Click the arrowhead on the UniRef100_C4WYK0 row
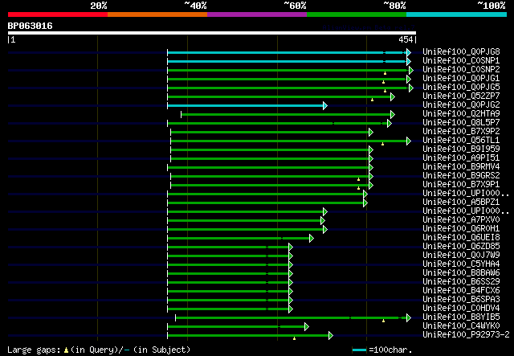Screen dimensions: 514x356 tap(307, 327)
